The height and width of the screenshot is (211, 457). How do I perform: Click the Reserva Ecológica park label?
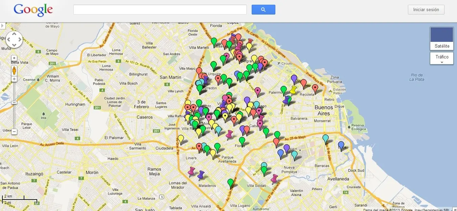coord(359,127)
